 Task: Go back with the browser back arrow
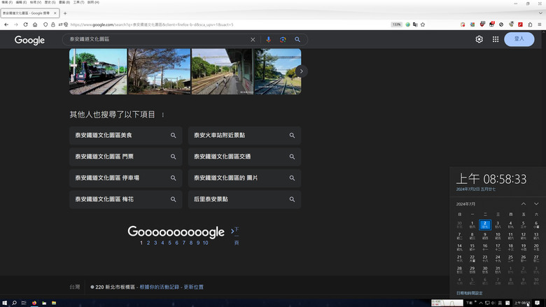[x=6, y=24]
